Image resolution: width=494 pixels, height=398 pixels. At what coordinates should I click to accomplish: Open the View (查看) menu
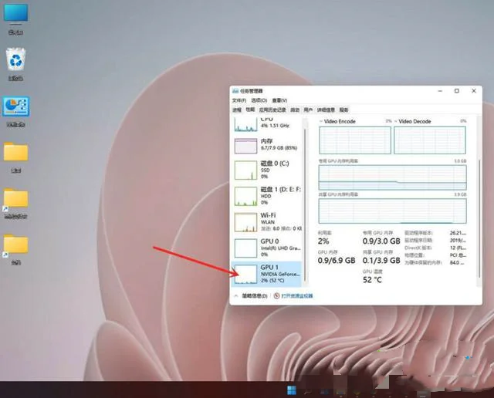pyautogui.click(x=279, y=100)
